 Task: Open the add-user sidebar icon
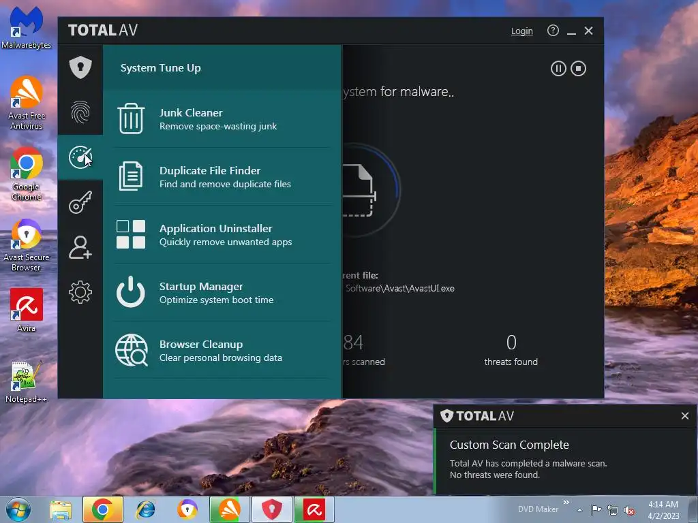(80, 247)
